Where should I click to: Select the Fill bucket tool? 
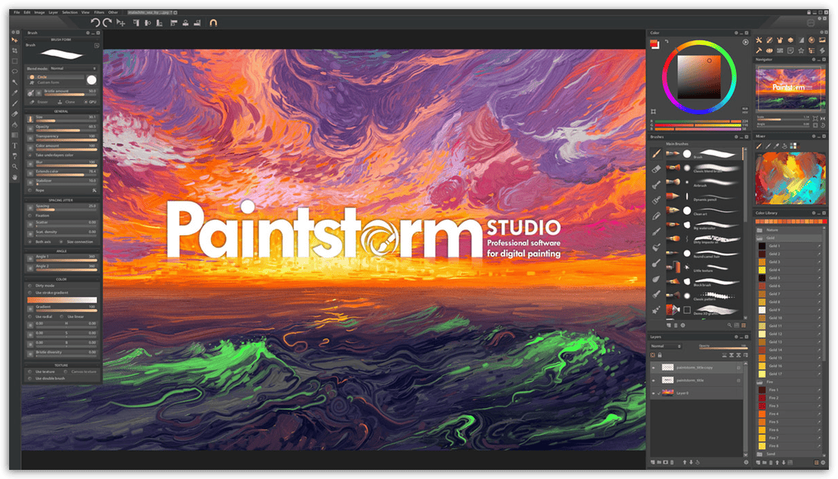[15, 124]
